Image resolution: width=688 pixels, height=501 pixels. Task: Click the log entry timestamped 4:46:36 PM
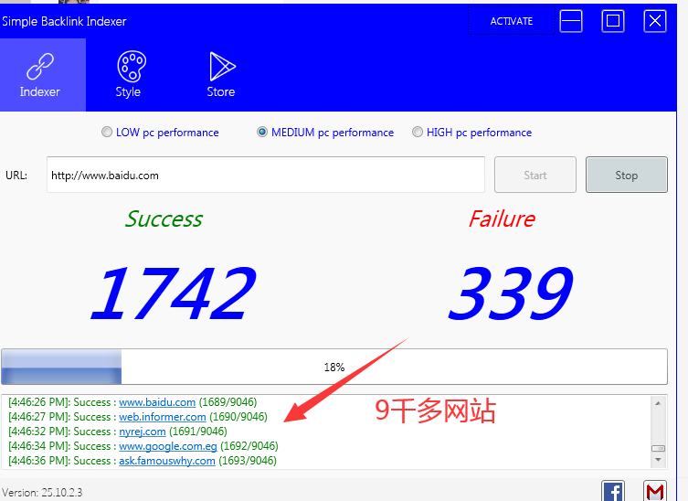point(143,461)
